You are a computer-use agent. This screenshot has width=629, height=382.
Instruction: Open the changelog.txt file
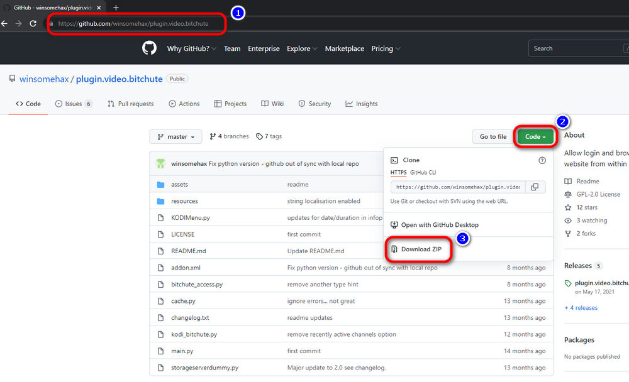click(x=190, y=317)
